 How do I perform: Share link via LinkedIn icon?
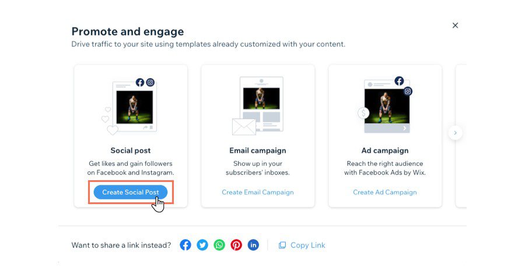253,245
